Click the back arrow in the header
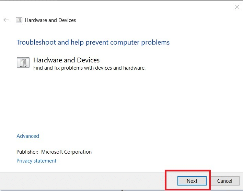This screenshot has width=243, height=191. pos(6,20)
